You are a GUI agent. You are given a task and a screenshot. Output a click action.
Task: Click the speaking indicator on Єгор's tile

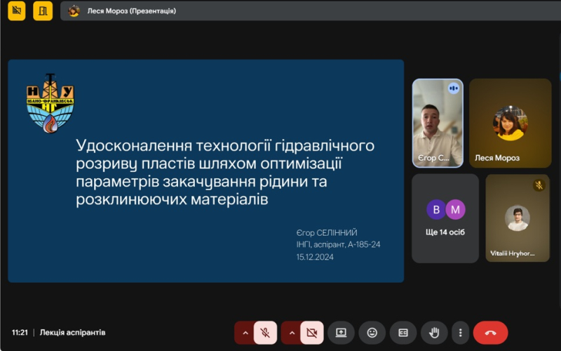pyautogui.click(x=453, y=88)
